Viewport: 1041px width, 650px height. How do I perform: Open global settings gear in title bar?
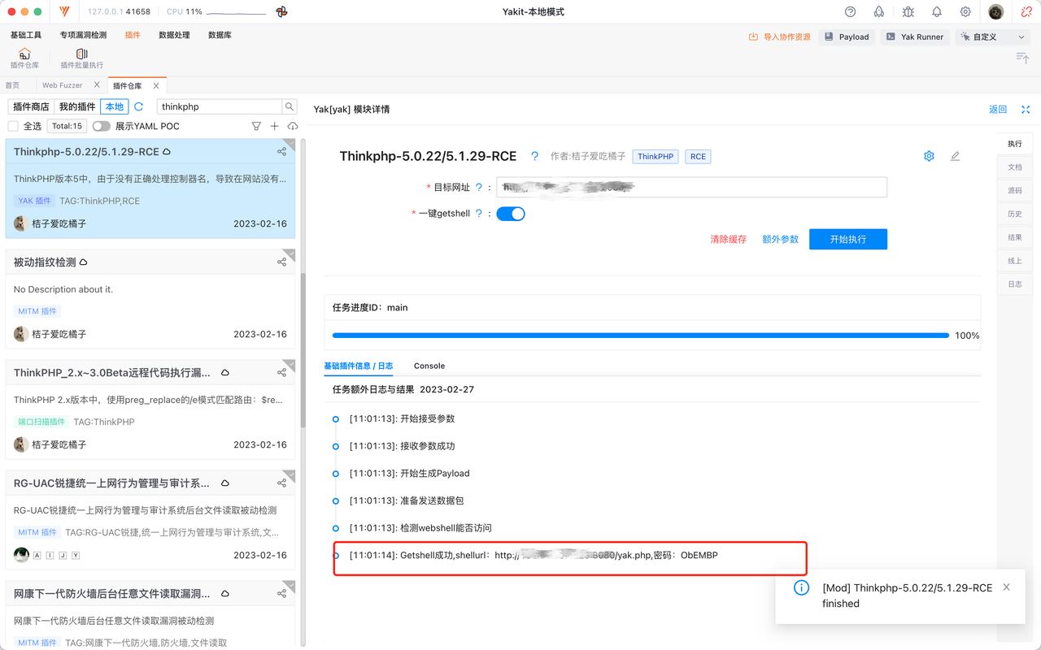[x=965, y=12]
